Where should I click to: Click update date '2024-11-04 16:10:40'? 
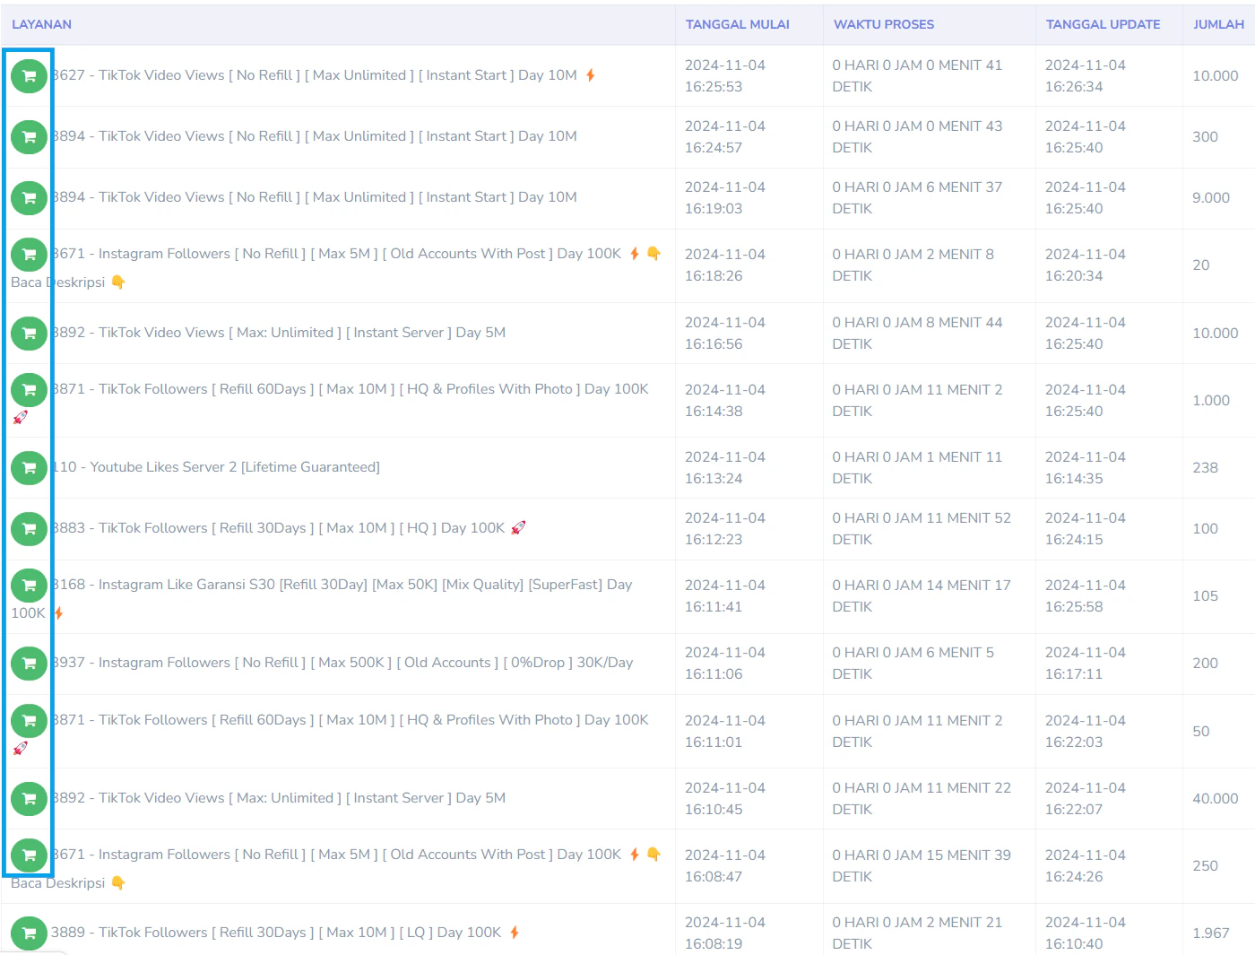tap(1085, 933)
